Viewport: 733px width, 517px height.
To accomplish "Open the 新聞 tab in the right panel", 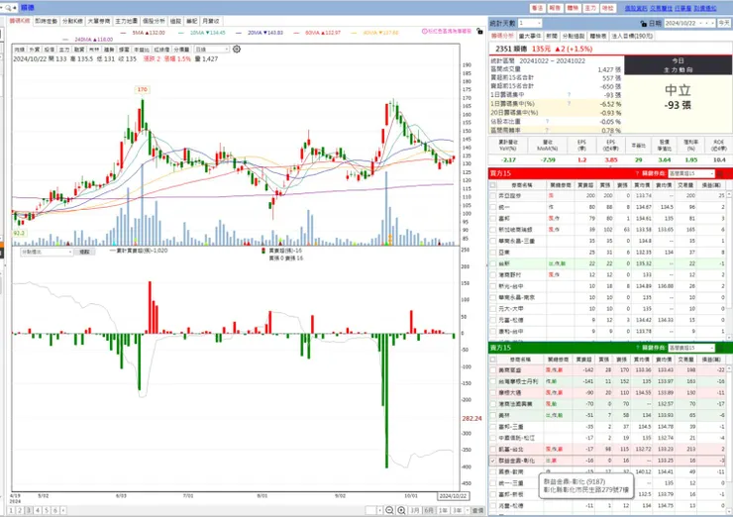I will click(x=552, y=36).
